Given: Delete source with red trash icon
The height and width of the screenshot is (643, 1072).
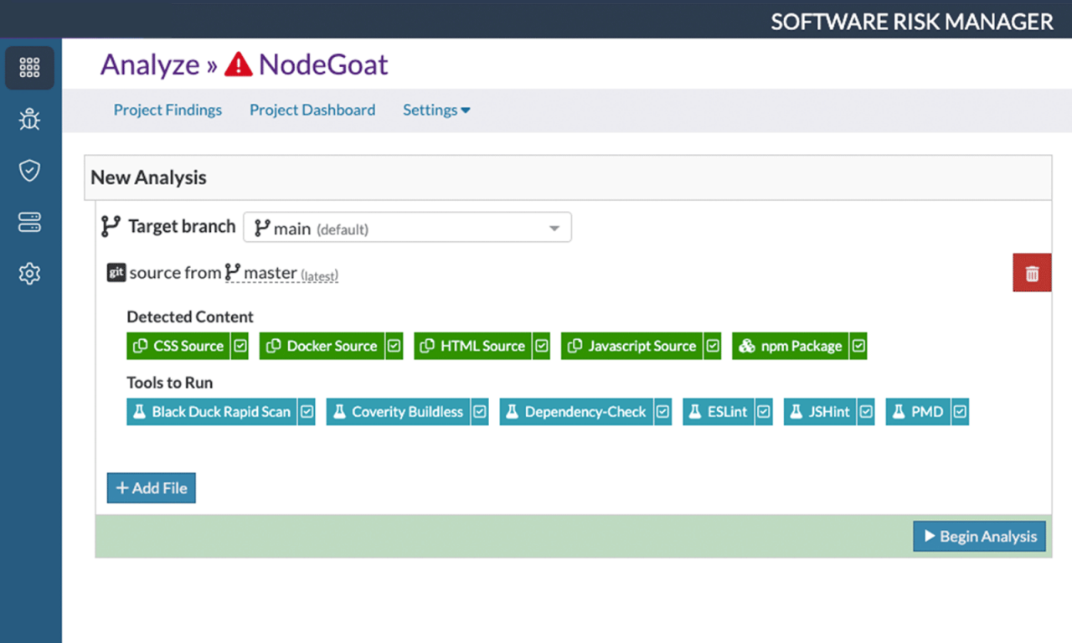Looking at the screenshot, I should point(1032,273).
